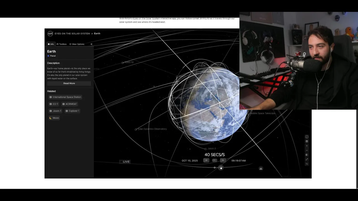Select the ACRIMSAT related spacecraft

click(69, 104)
